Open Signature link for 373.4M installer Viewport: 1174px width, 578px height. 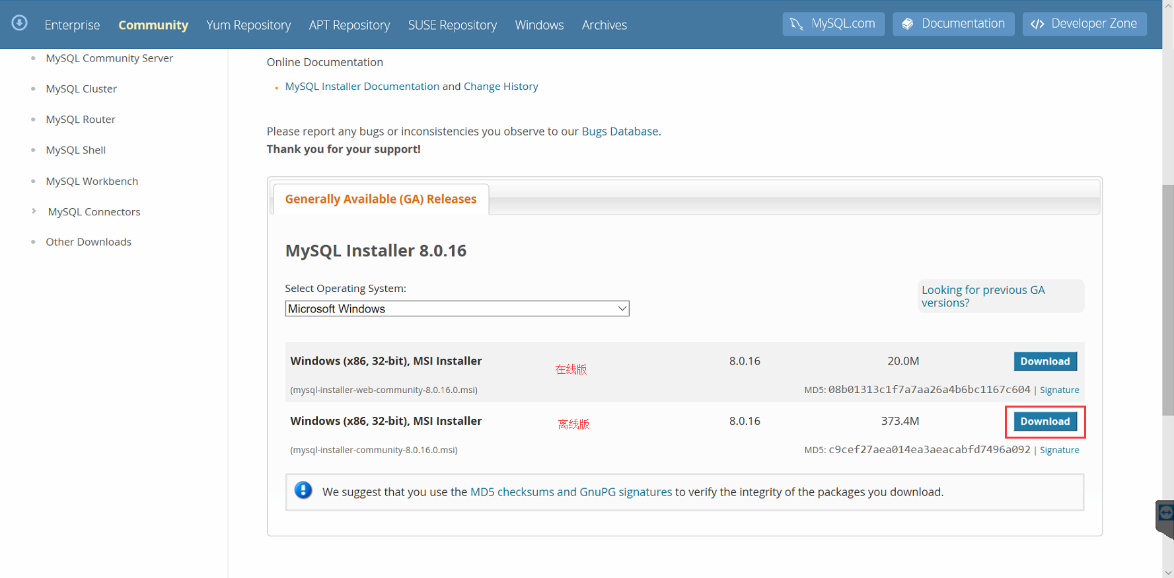click(x=1059, y=450)
